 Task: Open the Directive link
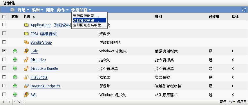(x=38, y=60)
